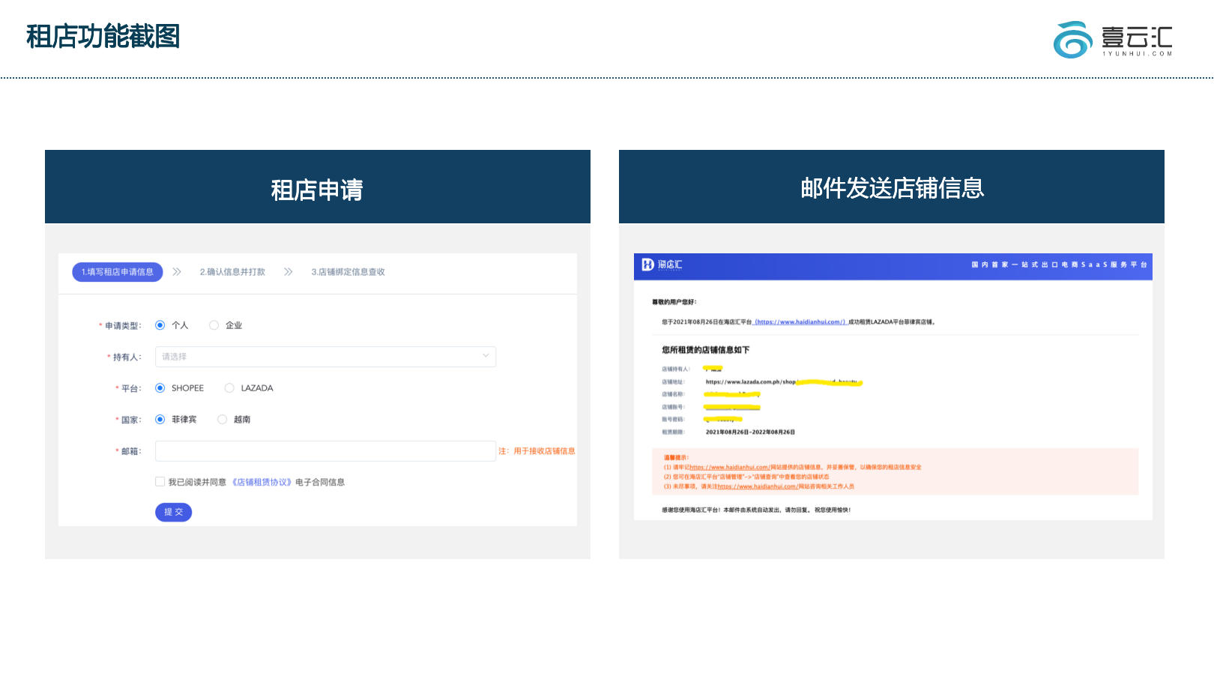The height and width of the screenshot is (676, 1214).
Task: Click the 邮件发送店铺信息 panel header
Action: [892, 187]
